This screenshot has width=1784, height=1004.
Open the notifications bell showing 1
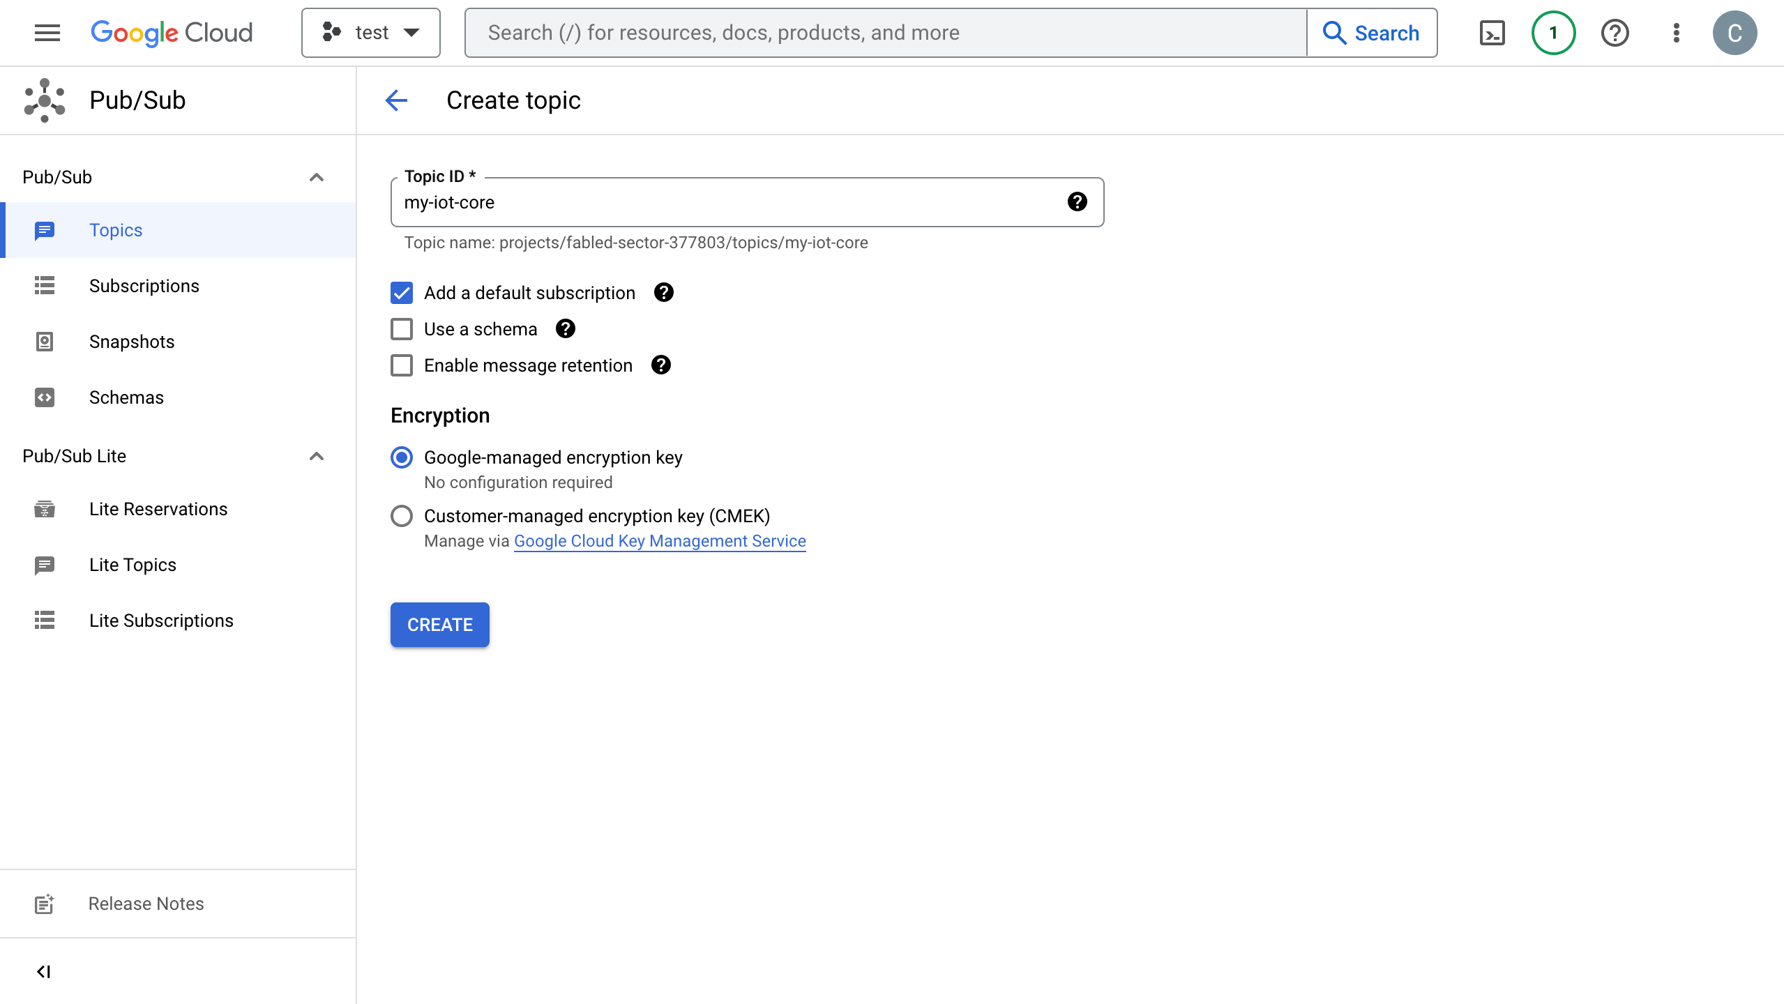point(1552,32)
